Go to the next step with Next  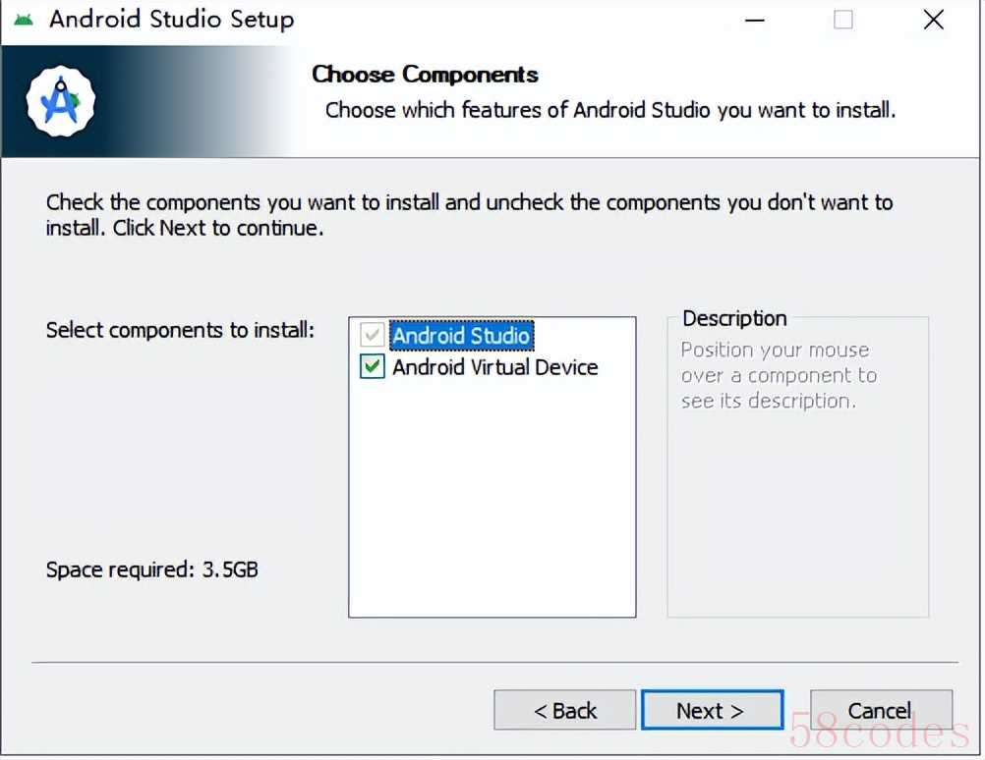point(712,711)
